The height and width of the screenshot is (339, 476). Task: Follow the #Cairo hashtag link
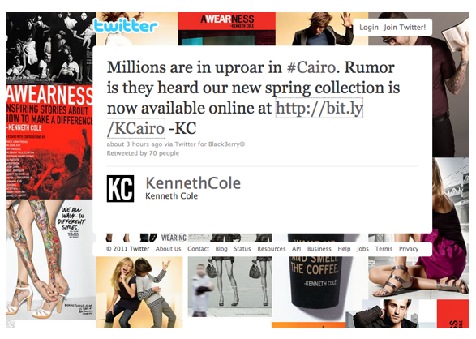tap(311, 67)
